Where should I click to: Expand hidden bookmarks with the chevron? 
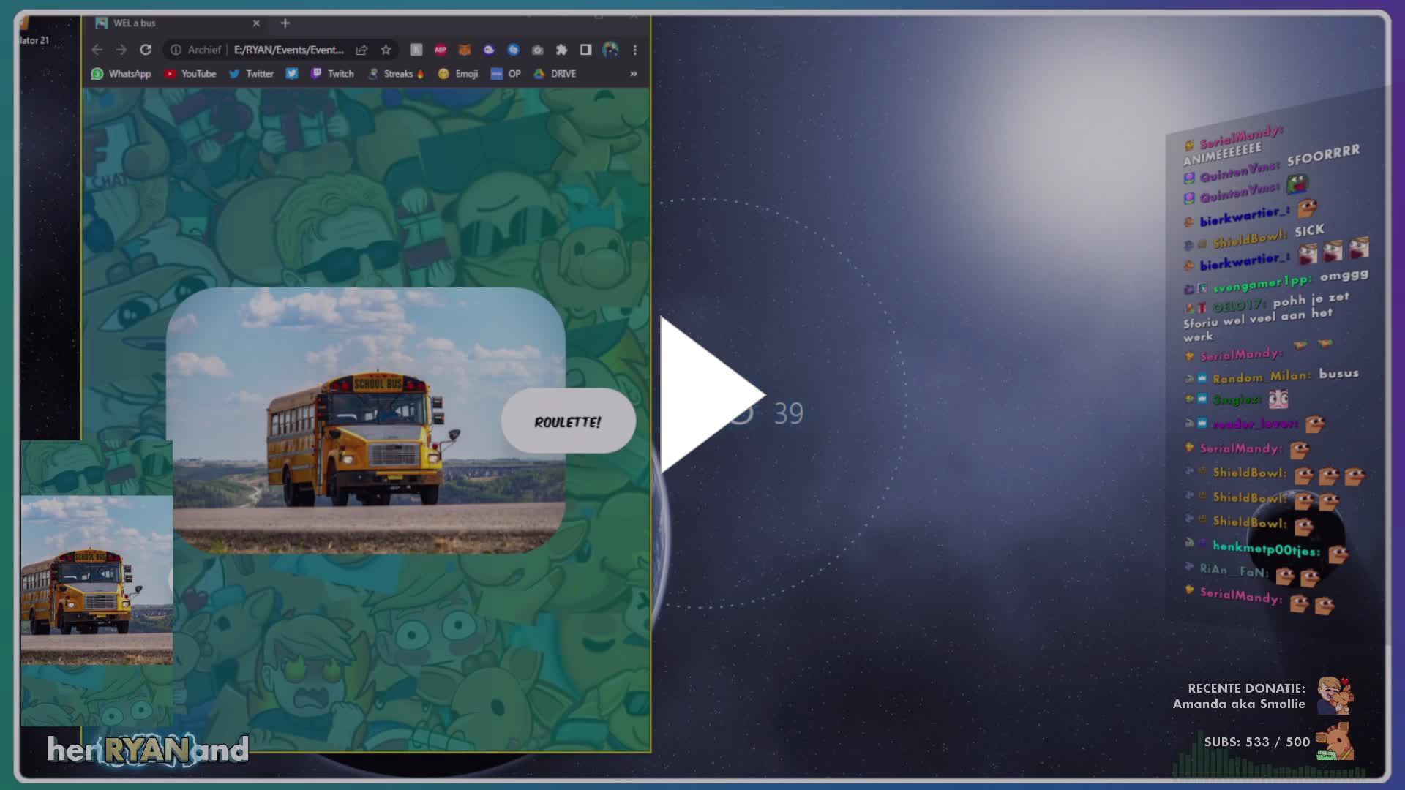click(x=632, y=74)
